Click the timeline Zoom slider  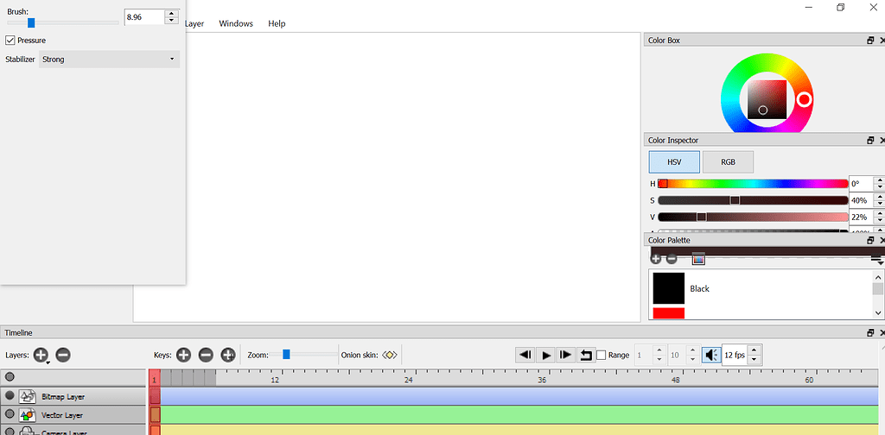pos(302,355)
